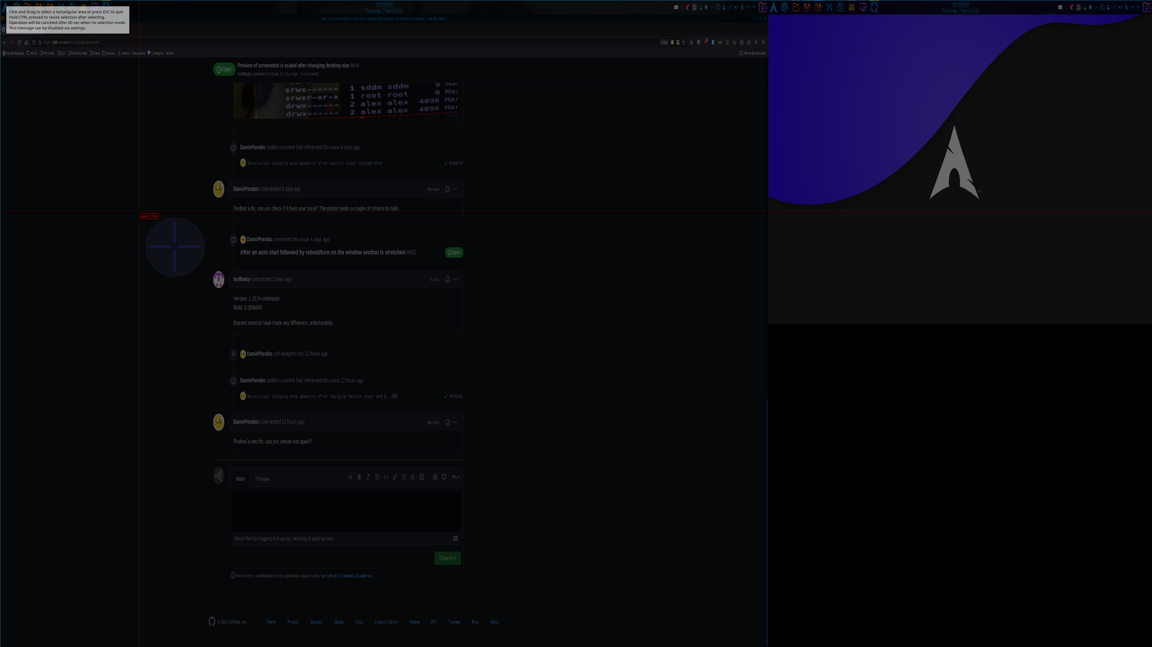This screenshot has width=1152, height=647.
Task: Open the @ mention picker in comment editor
Action: click(x=435, y=477)
